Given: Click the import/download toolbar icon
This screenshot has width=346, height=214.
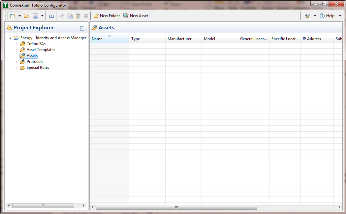Looking at the screenshot, I should pyautogui.click(x=51, y=16).
